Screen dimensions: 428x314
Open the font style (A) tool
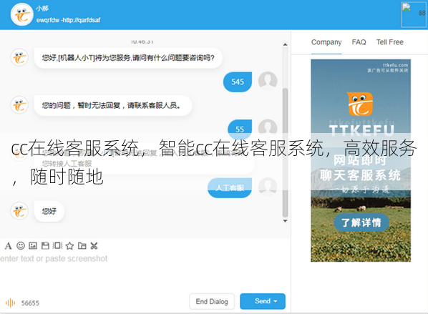pos(8,246)
